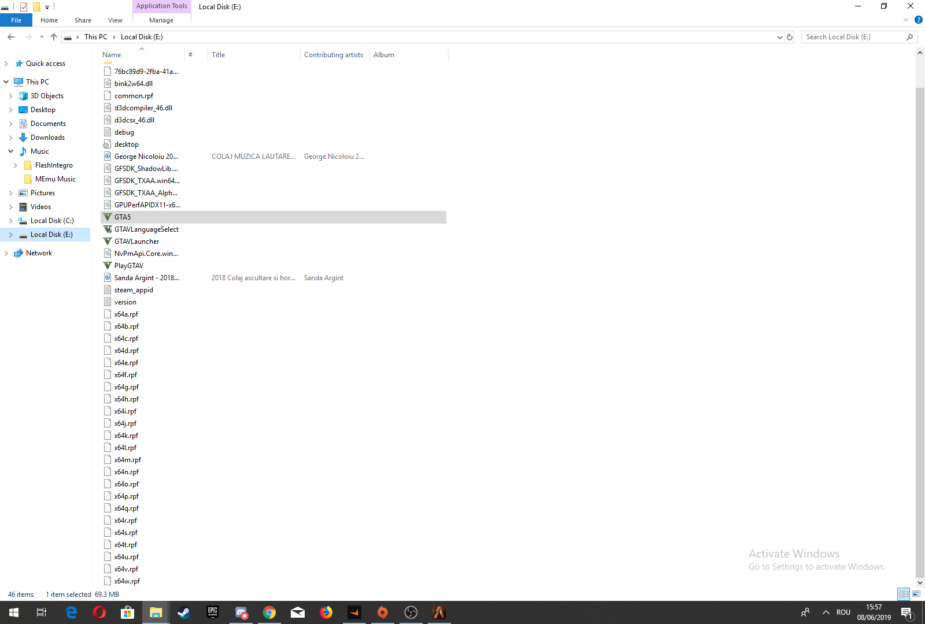The height and width of the screenshot is (624, 925).
Task: Select the GTAVLauncher executable icon
Action: coord(108,242)
